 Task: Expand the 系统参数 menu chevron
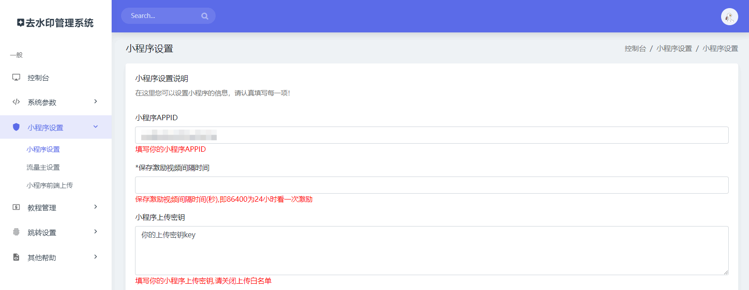pyautogui.click(x=95, y=101)
